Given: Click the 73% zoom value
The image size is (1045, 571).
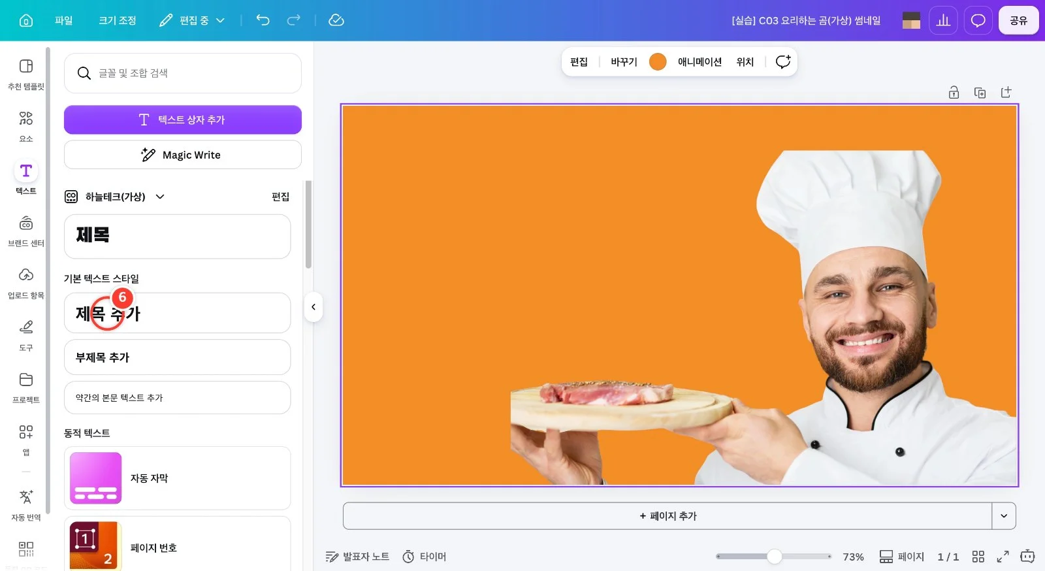Looking at the screenshot, I should point(853,557).
